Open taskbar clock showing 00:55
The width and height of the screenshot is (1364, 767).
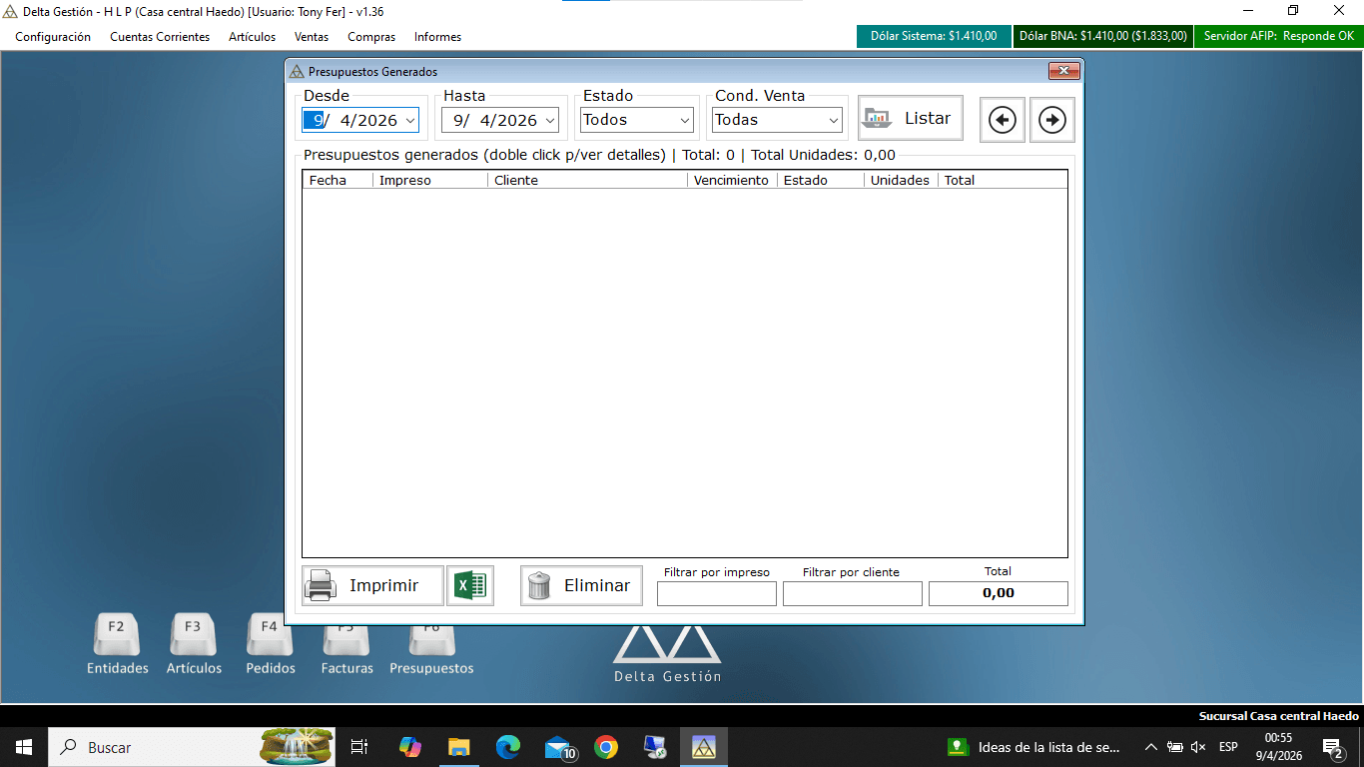[x=1278, y=747]
